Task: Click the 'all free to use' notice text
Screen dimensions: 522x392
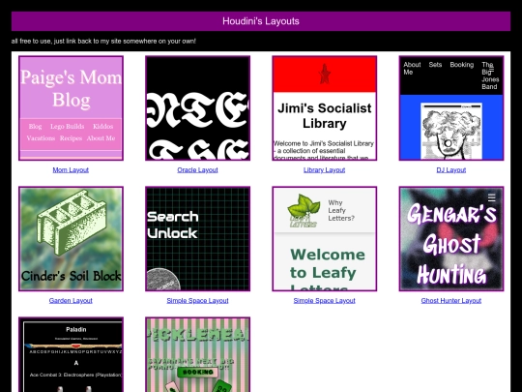Action: pos(103,41)
